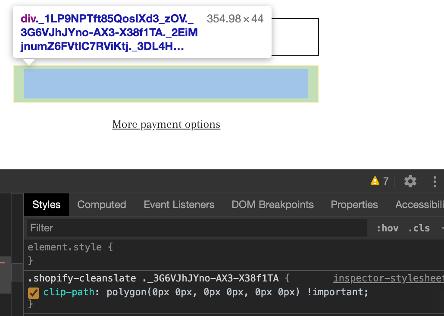
Task: Switch to the Properties tab
Action: coord(354,204)
